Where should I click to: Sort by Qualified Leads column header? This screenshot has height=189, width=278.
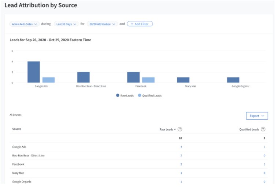pyautogui.click(x=249, y=129)
